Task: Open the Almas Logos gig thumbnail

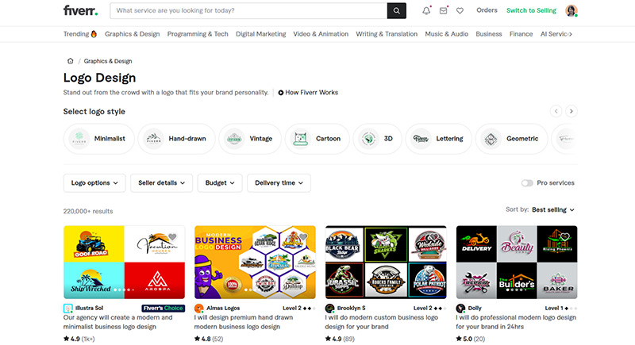Action: (x=255, y=263)
